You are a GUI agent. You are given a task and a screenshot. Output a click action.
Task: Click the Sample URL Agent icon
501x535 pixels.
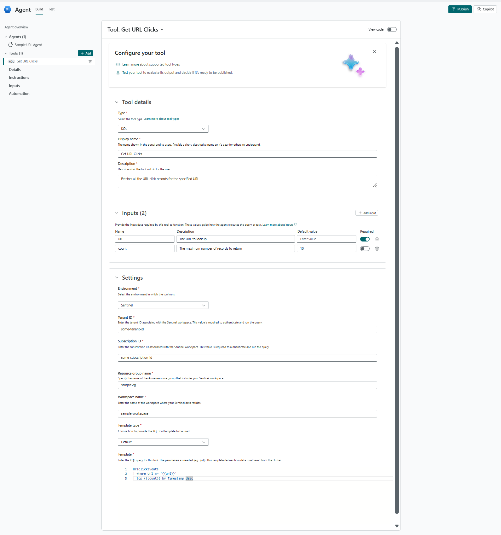coord(11,45)
